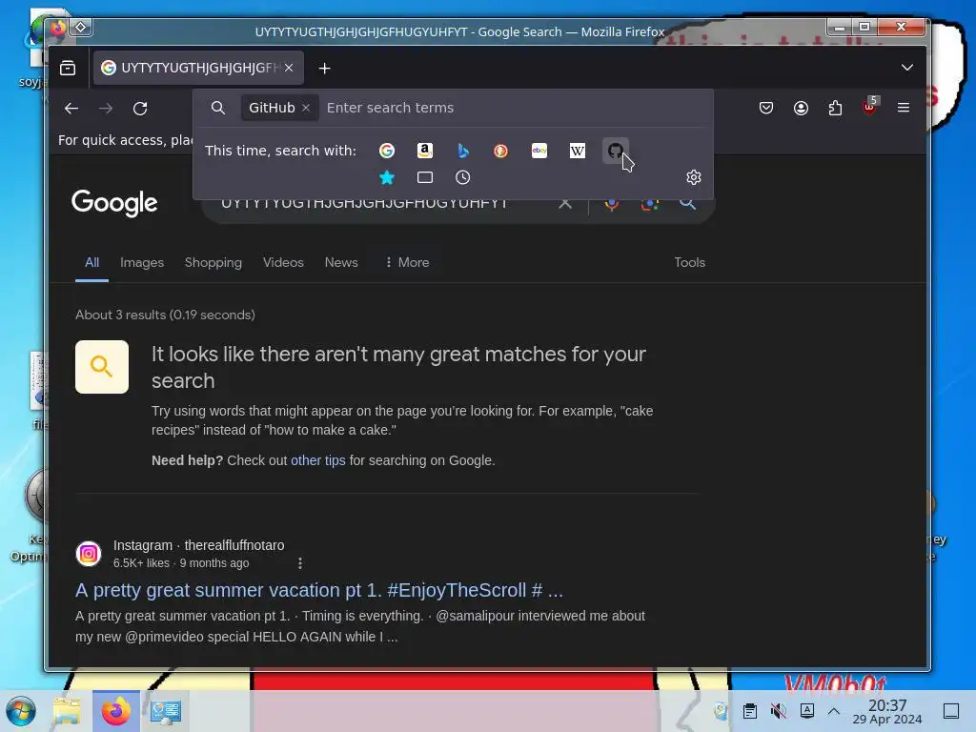Search history with the clock icon
The width and height of the screenshot is (976, 732).
462,177
